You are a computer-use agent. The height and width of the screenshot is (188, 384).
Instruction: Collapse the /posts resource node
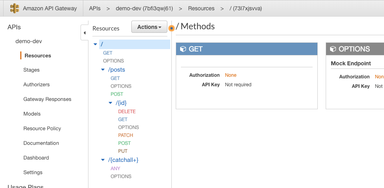(103, 70)
